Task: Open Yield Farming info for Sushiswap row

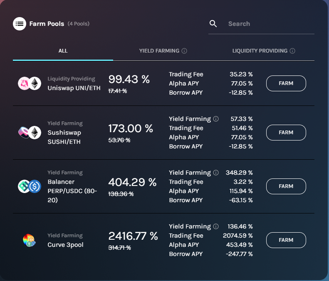Action: 216,119
